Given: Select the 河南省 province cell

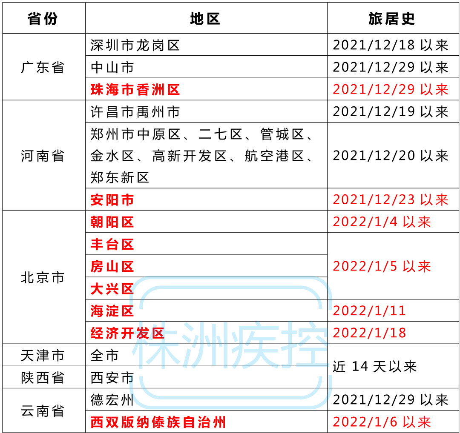Looking at the screenshot, I should tap(43, 156).
